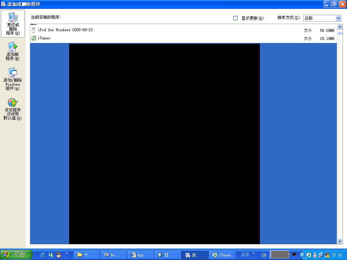
Task: Open 添加/删除 Windows 组件
Action: point(13,79)
